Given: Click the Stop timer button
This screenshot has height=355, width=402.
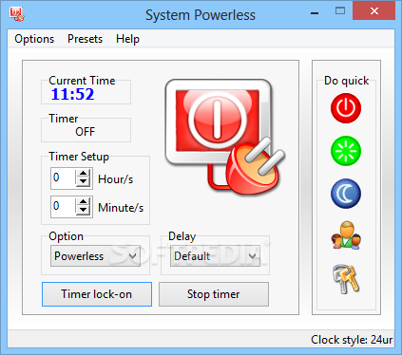Looking at the screenshot, I should coord(214,294).
